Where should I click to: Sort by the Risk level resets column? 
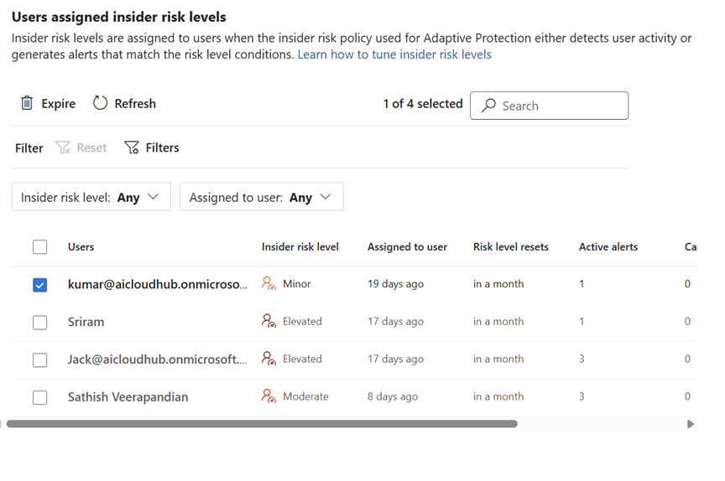510,247
